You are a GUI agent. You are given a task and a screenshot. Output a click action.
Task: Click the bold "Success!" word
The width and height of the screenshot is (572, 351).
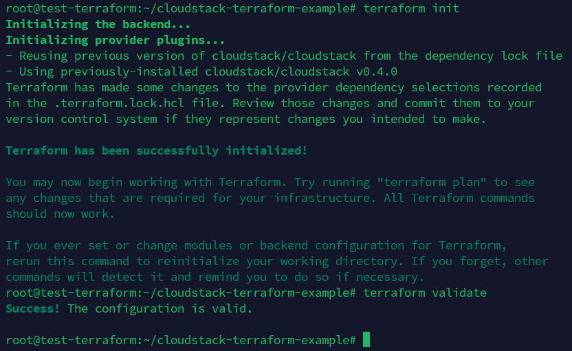[x=32, y=308]
